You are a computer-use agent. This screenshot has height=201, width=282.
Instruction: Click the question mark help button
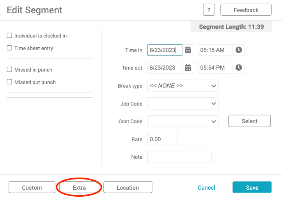tap(209, 10)
